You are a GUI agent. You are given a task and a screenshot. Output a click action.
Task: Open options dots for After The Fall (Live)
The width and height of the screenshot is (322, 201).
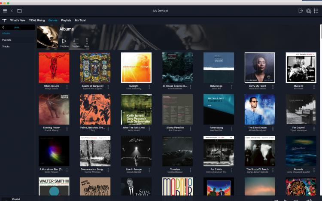(149, 129)
